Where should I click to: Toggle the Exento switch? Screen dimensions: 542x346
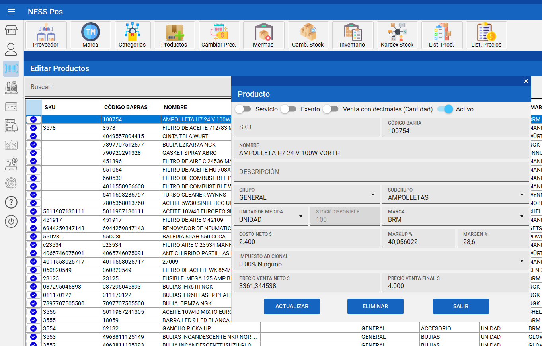289,109
